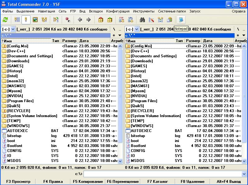Open the Файлы menu
Image resolution: width=248 pixels, height=185 pixels.
tap(7, 11)
